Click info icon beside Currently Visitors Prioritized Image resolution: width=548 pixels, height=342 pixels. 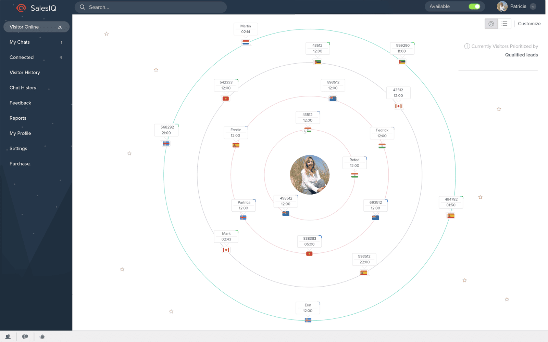click(x=467, y=46)
